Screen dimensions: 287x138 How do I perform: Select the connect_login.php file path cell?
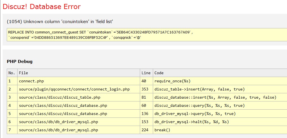74,89
